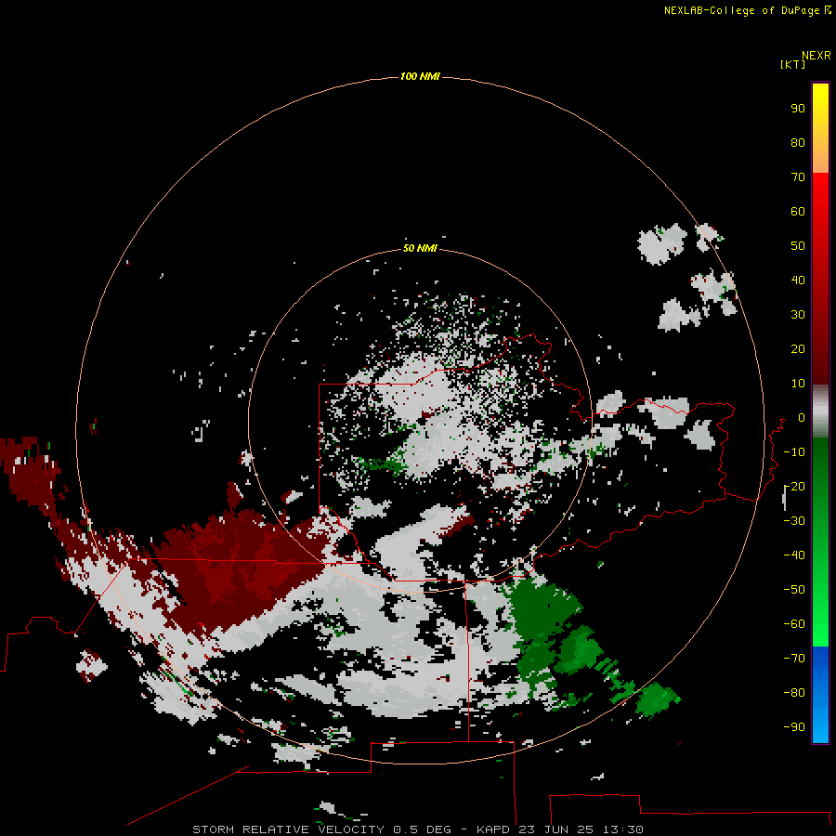Click the 80 value on the velocity scale

tap(798, 142)
